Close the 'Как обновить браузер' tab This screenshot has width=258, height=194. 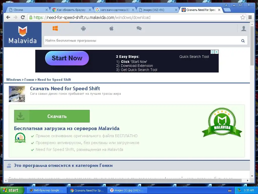90,10
